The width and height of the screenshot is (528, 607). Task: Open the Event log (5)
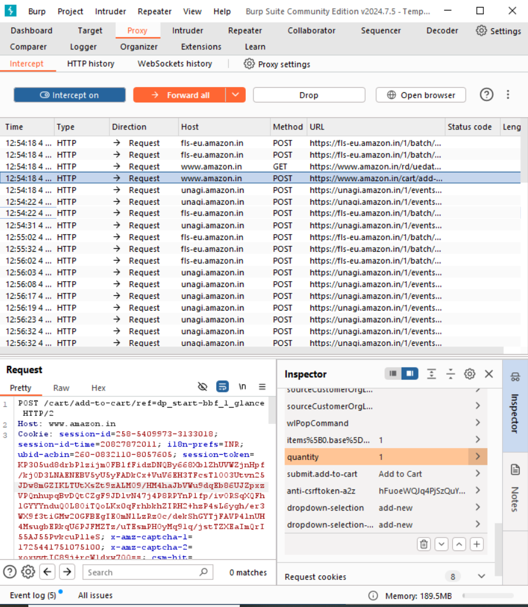[x=33, y=595]
